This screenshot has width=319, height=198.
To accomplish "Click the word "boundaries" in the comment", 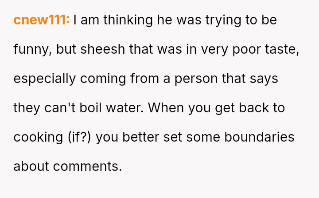I will tap(259, 137).
